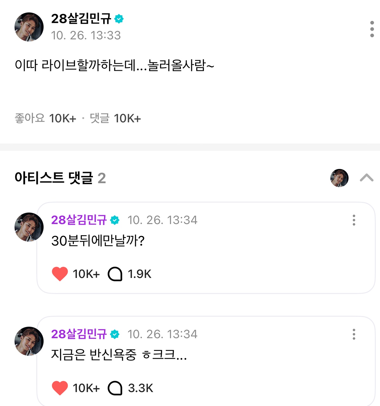Open the 댓글 10K+ comments count
Viewport: 380px width, 406px height.
(x=115, y=118)
